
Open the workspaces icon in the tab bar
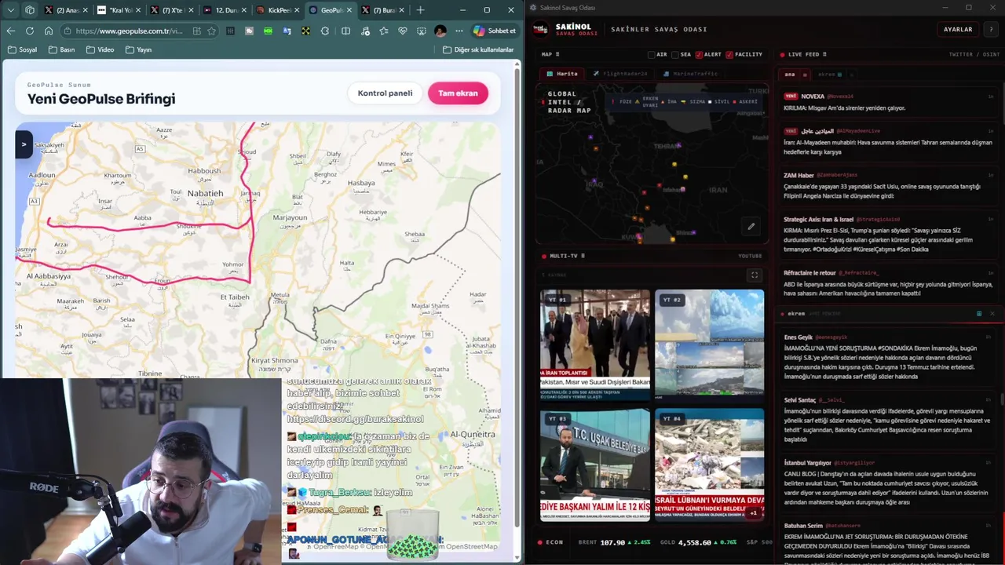pos(29,10)
